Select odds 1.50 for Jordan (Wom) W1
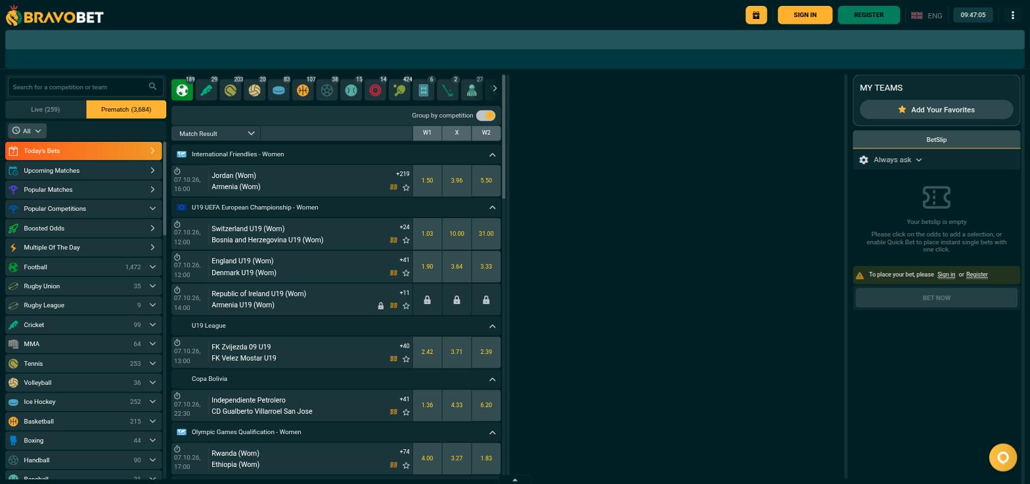 pos(427,181)
